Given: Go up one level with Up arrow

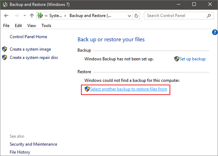Looking at the screenshot, I should (32, 16).
